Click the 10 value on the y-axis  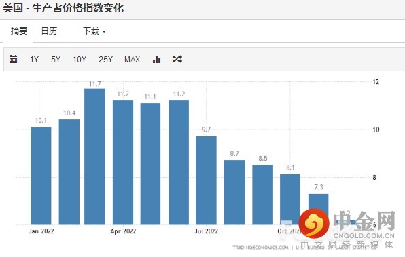376,130
